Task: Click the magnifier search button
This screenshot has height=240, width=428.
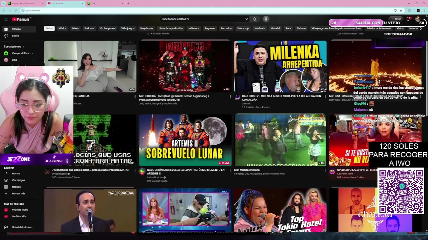Action: 255,19
